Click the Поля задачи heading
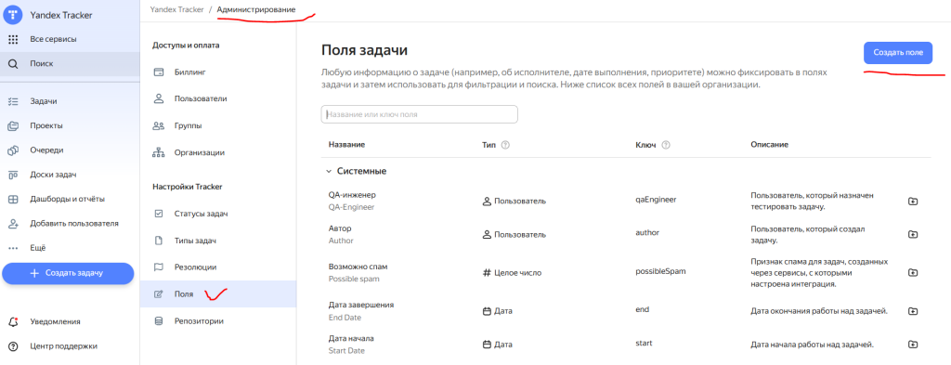951x365 pixels. tap(364, 50)
